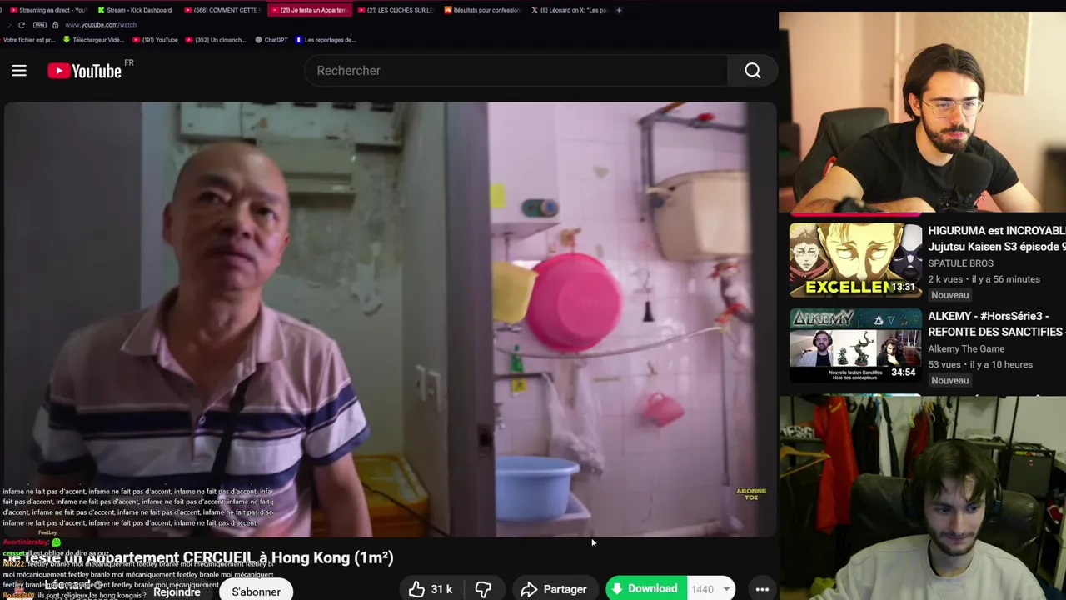Switch to LES CLICHÉS SUR tab
This screenshot has height=600, width=1066.
tap(396, 10)
